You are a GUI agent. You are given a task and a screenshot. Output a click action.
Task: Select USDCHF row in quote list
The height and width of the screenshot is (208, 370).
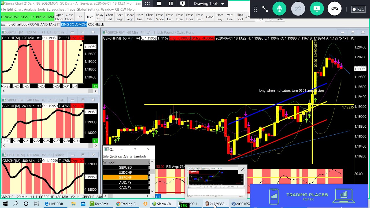click(125, 172)
